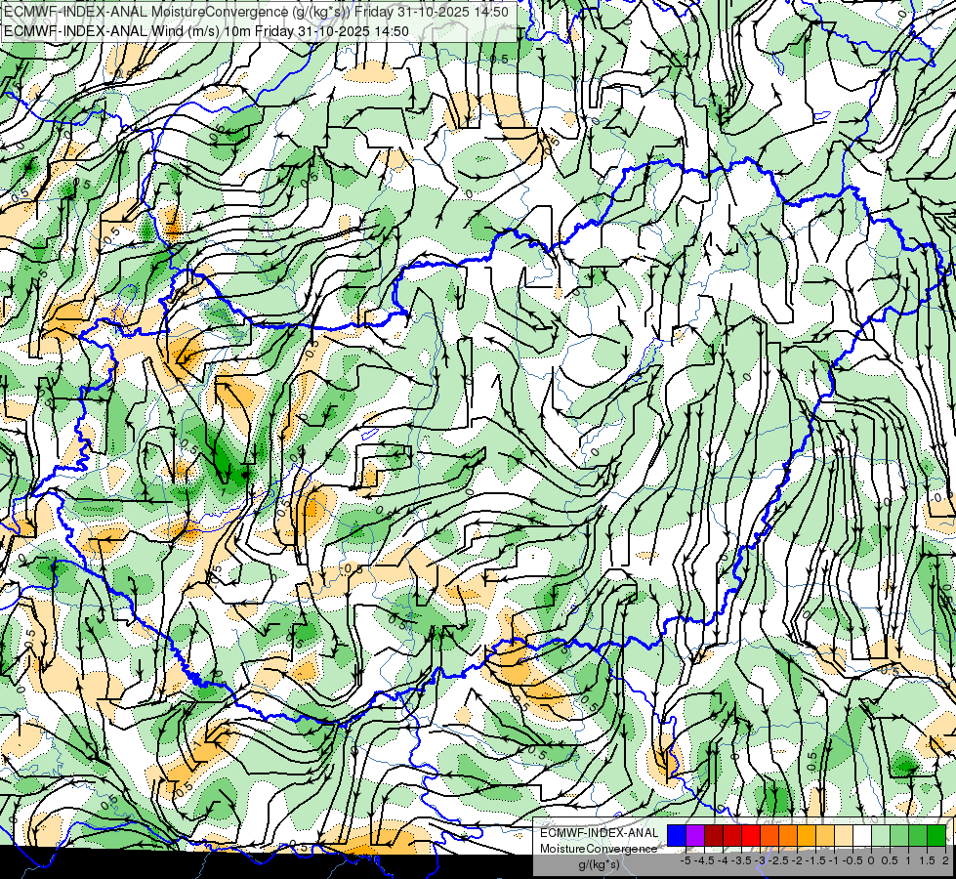Screen dimensions: 956x879
Task: Click the '1.5' legend tick label
Action: pos(927,860)
